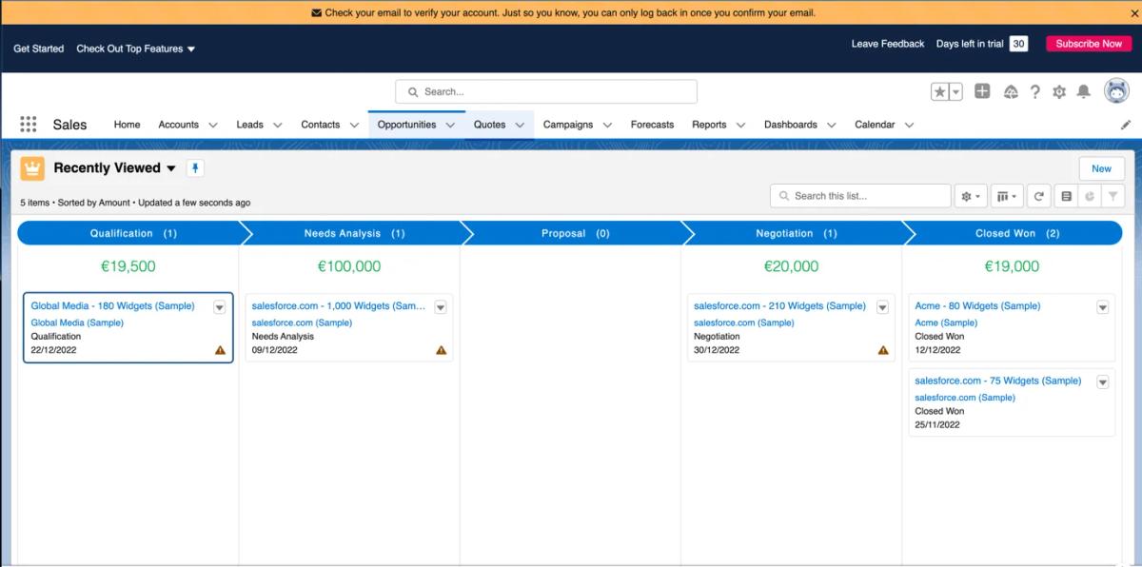Viewport: 1142px width, 567px height.
Task: Expand the Leads tab chevron
Action: pyautogui.click(x=278, y=125)
